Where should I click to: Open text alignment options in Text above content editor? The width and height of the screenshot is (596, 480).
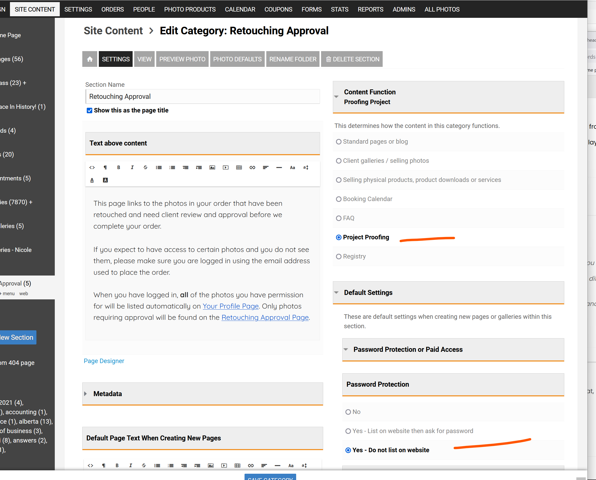pos(266,168)
